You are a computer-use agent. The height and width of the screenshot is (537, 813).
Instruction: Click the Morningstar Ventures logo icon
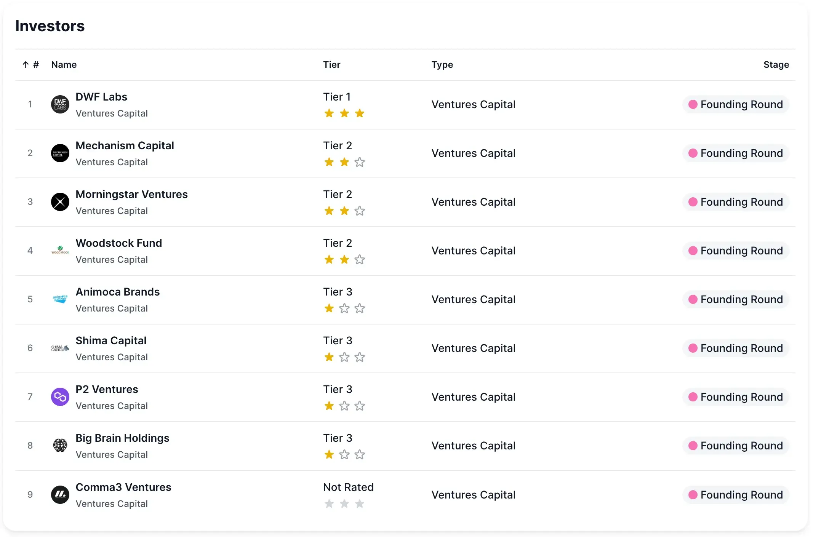60,202
